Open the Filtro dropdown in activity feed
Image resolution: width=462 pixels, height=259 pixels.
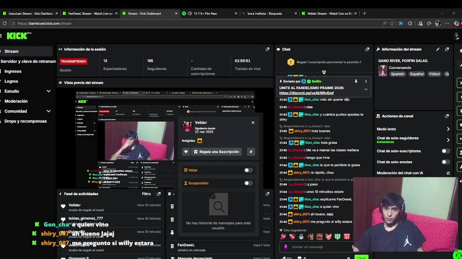[x=146, y=194]
